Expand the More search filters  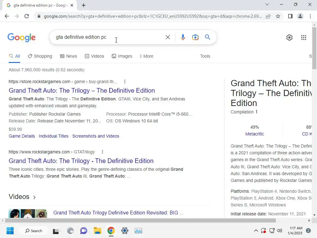point(146,56)
